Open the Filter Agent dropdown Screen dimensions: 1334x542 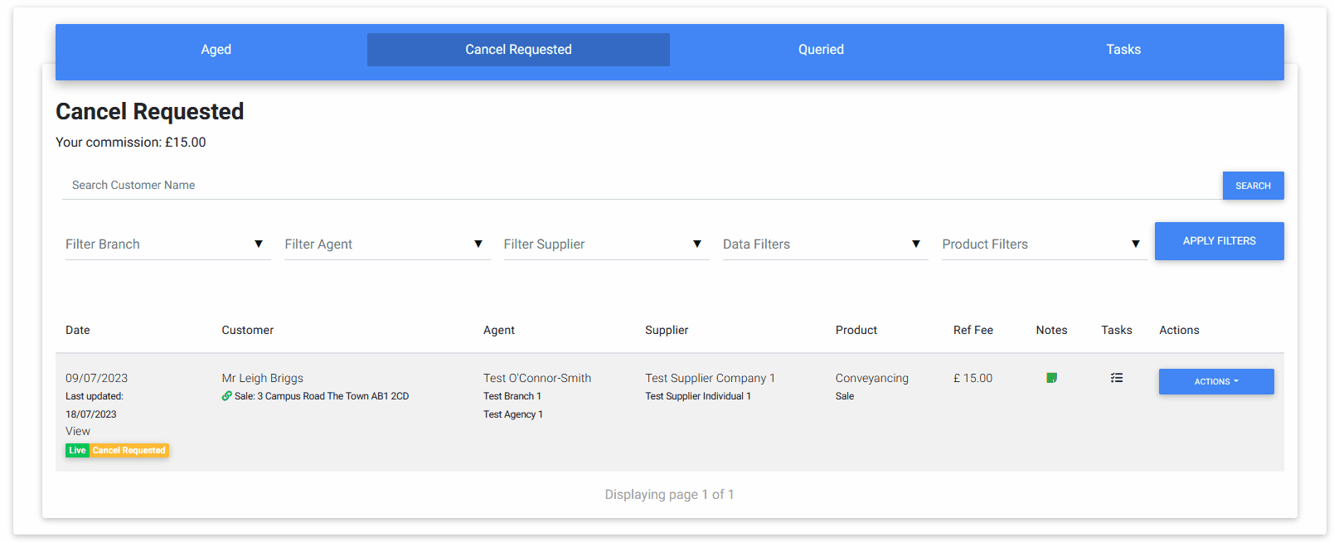386,244
